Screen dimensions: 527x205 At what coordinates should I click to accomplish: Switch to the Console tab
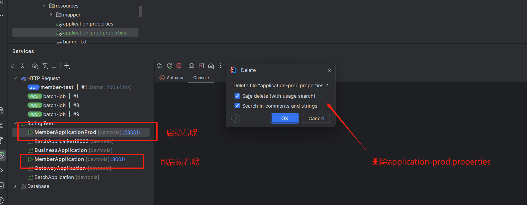[x=201, y=78]
